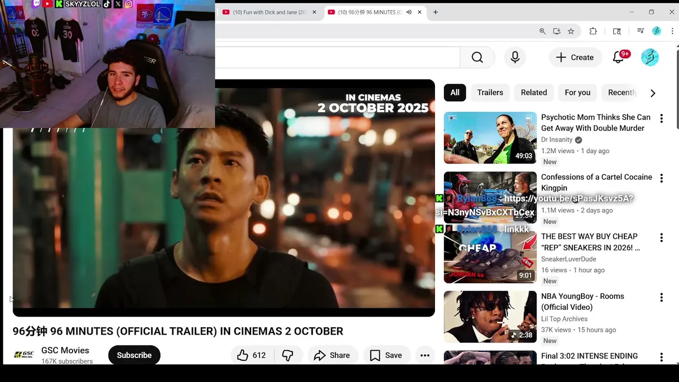
Task: Click the 96 Minutes trailer video player
Action: [x=224, y=198]
